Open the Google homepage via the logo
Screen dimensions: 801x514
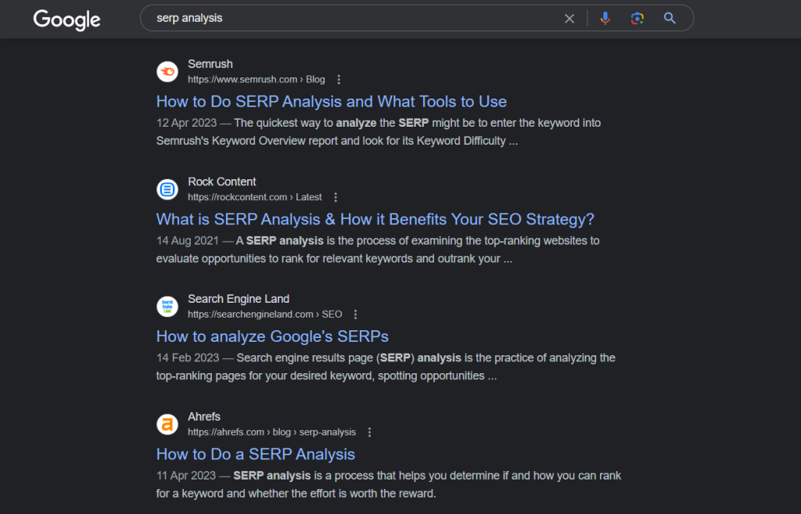[66, 20]
